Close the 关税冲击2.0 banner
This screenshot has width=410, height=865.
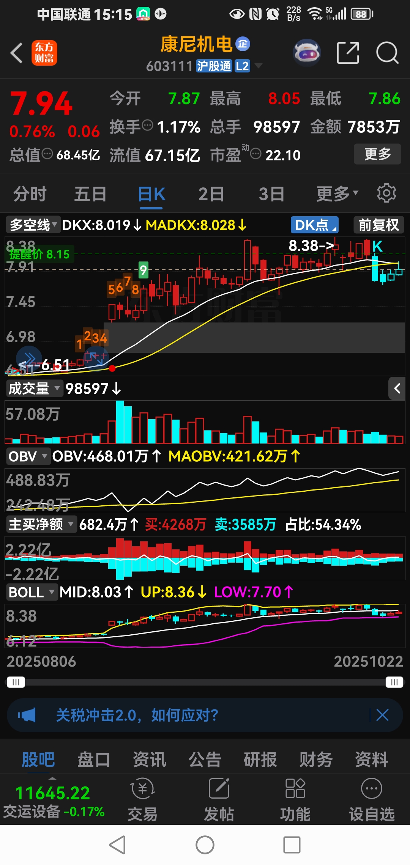[x=382, y=715]
